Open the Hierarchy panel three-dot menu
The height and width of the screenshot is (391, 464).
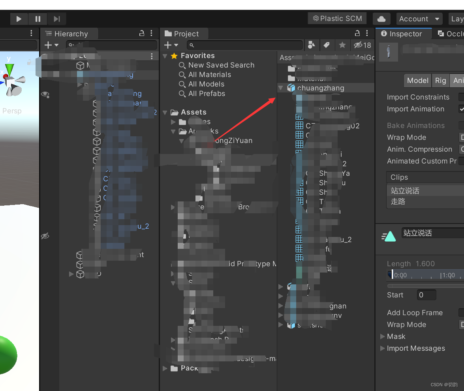pos(151,33)
